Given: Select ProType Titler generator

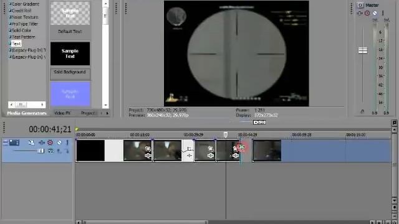Looking at the screenshot, I should 25,24.
